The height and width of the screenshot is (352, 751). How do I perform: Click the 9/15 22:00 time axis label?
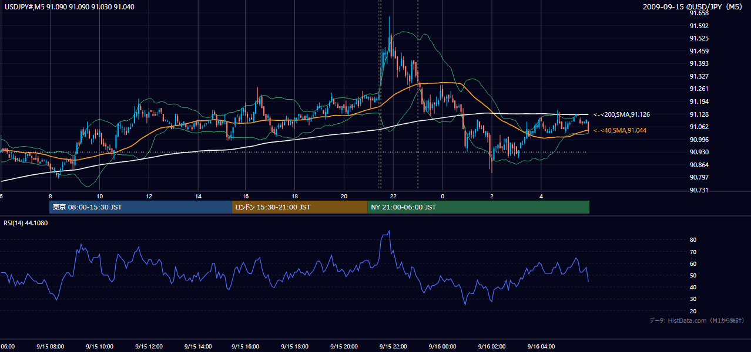click(x=393, y=346)
